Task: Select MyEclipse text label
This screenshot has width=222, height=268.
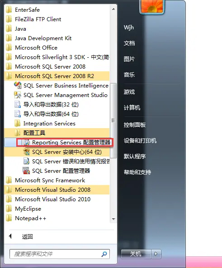Action: [x=28, y=209]
